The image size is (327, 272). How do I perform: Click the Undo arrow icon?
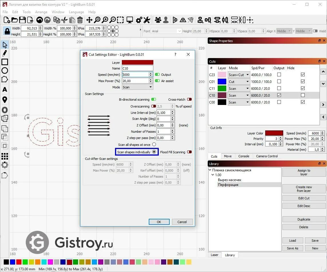coord(39,20)
